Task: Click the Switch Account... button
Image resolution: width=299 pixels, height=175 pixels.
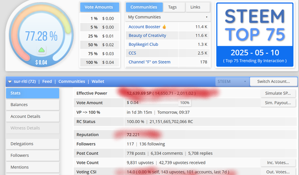Action: (x=273, y=81)
